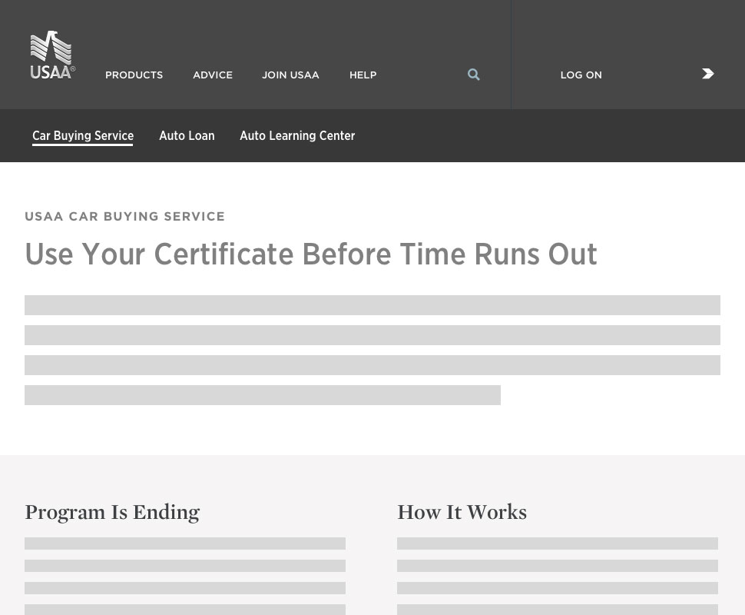Image resolution: width=745 pixels, height=615 pixels.
Task: Switch to the Car Buying Service tab
Action: point(83,136)
